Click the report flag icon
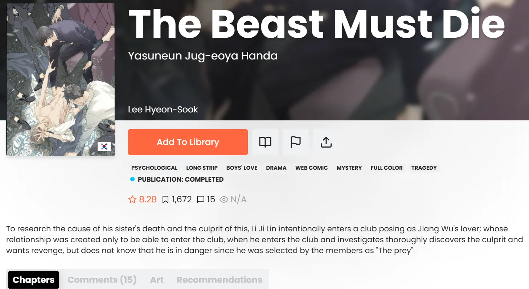529x289 pixels. tap(296, 142)
